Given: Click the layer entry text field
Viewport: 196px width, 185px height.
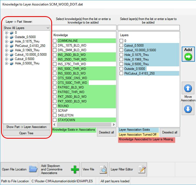Looking at the screenshot, I should (x=149, y=28).
